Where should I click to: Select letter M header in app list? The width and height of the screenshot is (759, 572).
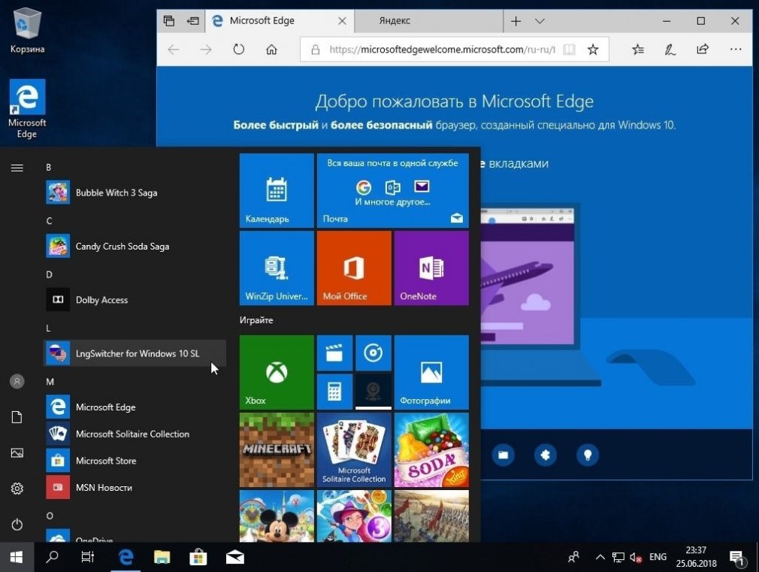pyautogui.click(x=50, y=382)
